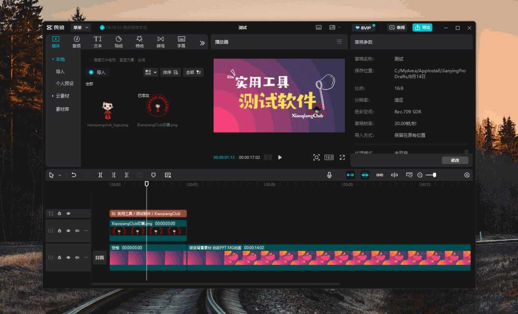
Task: Open the SVIP membership button
Action: coord(363,27)
